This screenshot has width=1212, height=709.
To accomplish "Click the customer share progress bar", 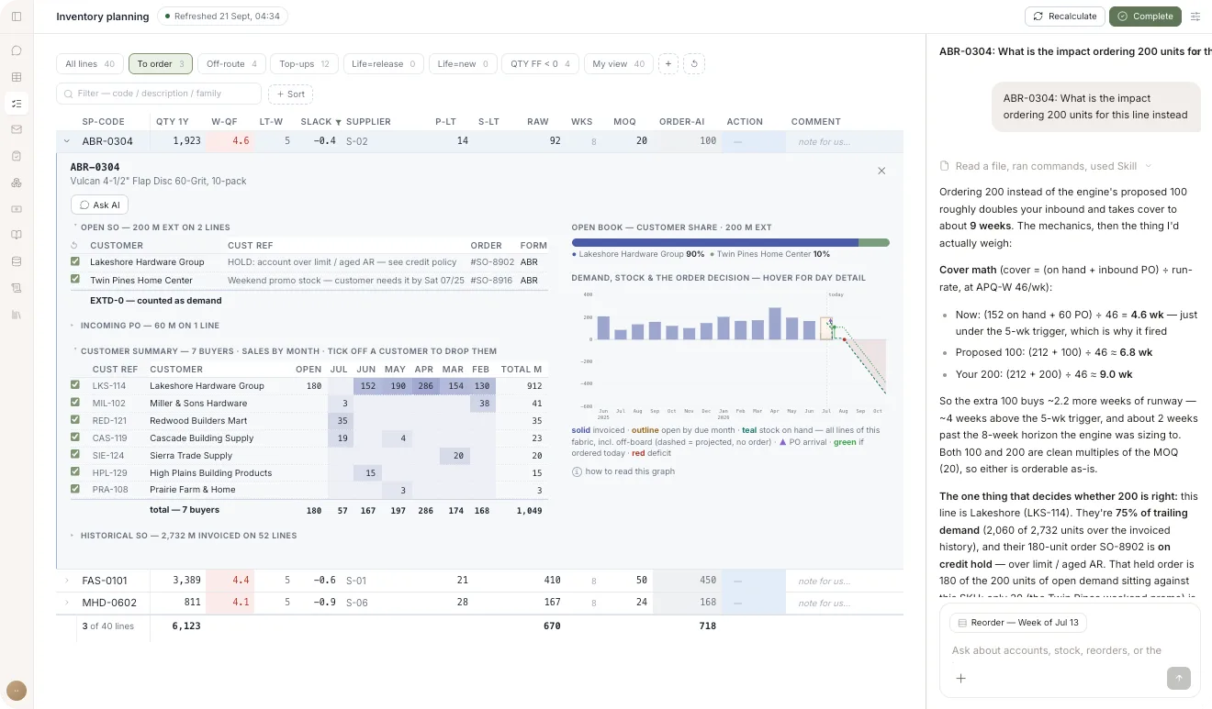I will tap(730, 242).
